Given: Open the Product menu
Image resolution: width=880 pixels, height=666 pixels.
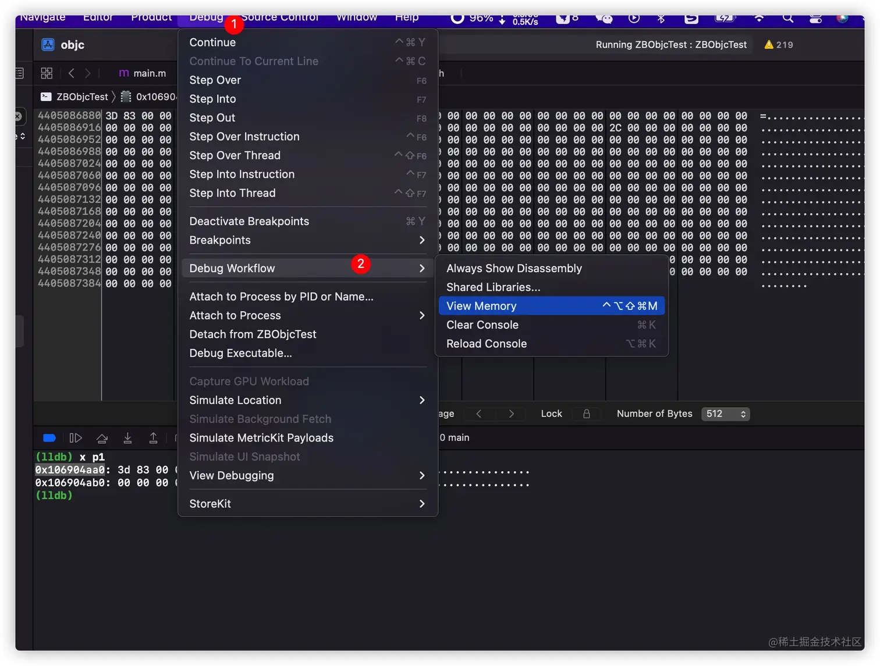Looking at the screenshot, I should [151, 17].
